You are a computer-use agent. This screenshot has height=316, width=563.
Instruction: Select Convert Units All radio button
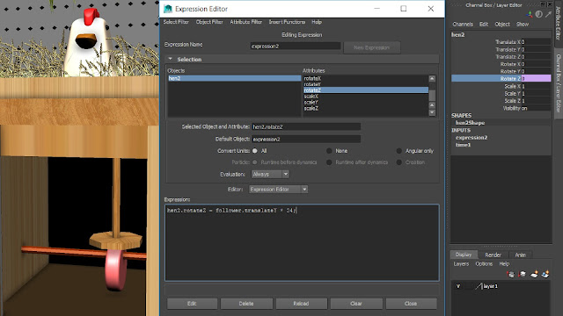click(255, 151)
